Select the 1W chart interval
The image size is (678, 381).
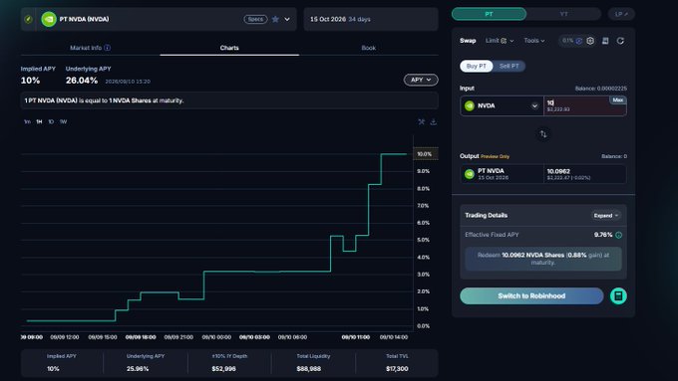(63, 121)
